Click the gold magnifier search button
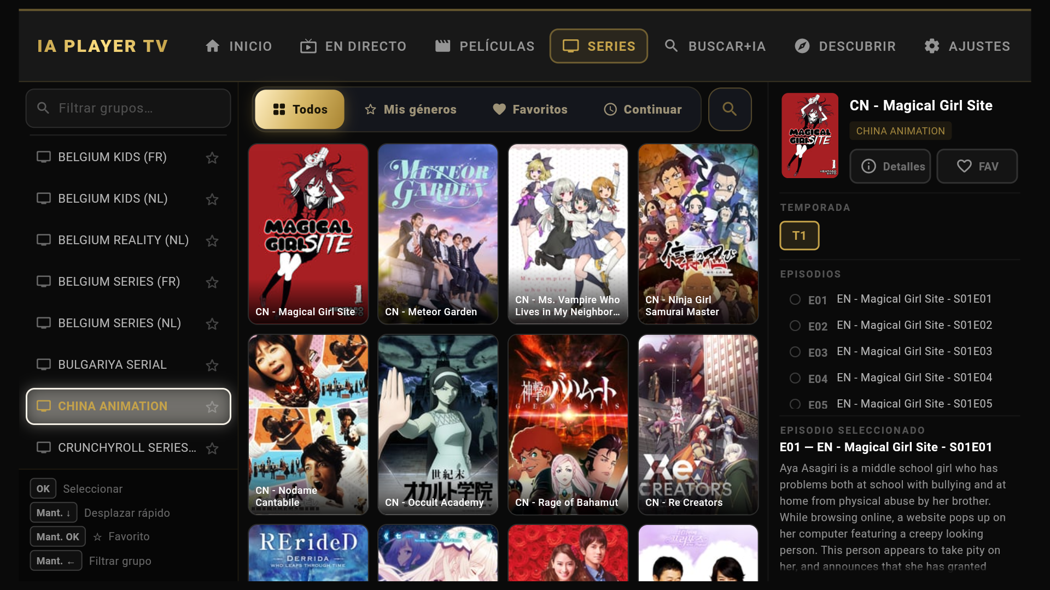1050x590 pixels. click(730, 109)
